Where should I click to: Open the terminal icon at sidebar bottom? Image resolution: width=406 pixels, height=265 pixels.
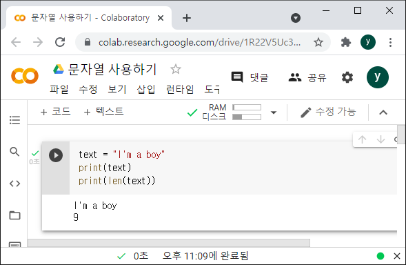point(14,244)
